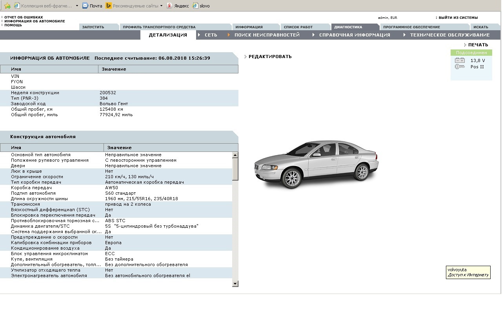502x314 pixels.
Task: Select Электронагреватель автомобиля row
Action: click(x=116, y=276)
